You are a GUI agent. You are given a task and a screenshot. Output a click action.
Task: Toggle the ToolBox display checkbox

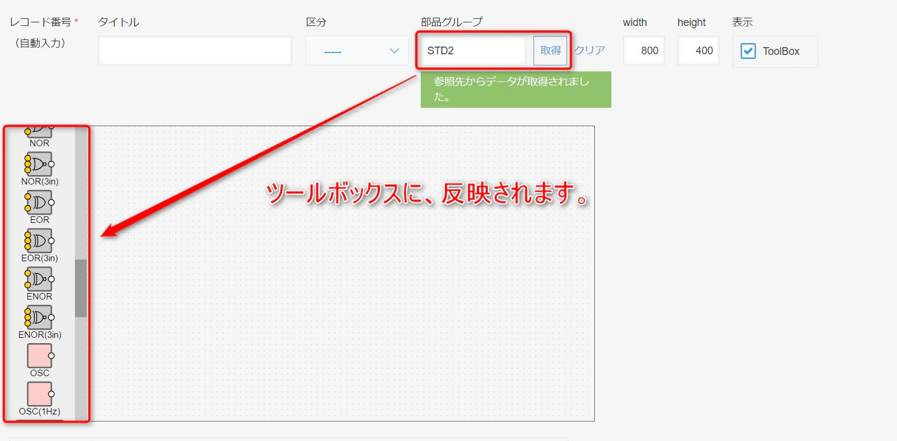[748, 51]
